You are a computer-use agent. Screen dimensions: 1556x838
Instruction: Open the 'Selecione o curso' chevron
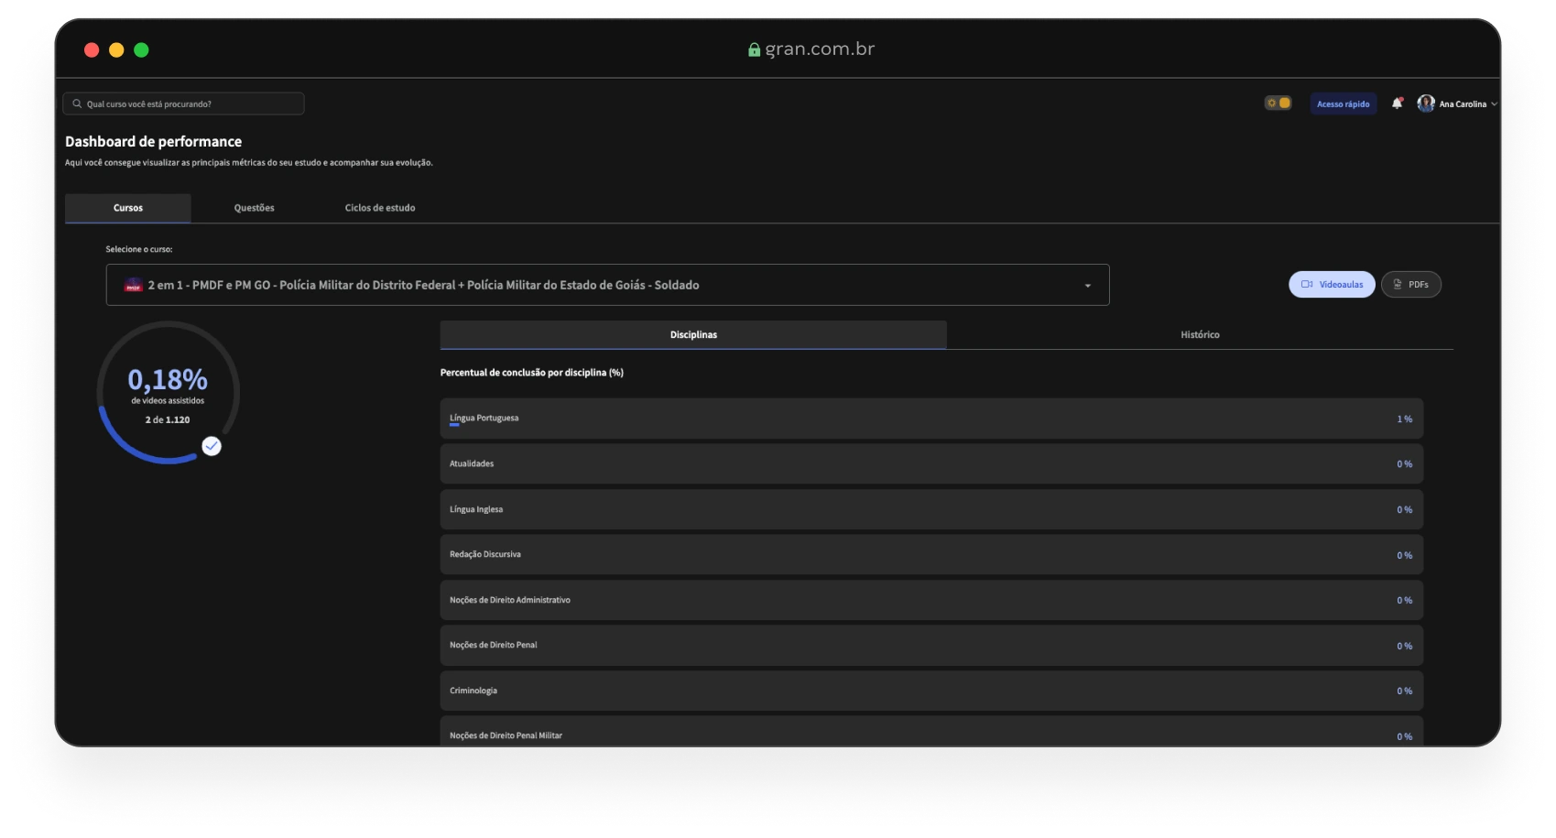coord(1088,285)
